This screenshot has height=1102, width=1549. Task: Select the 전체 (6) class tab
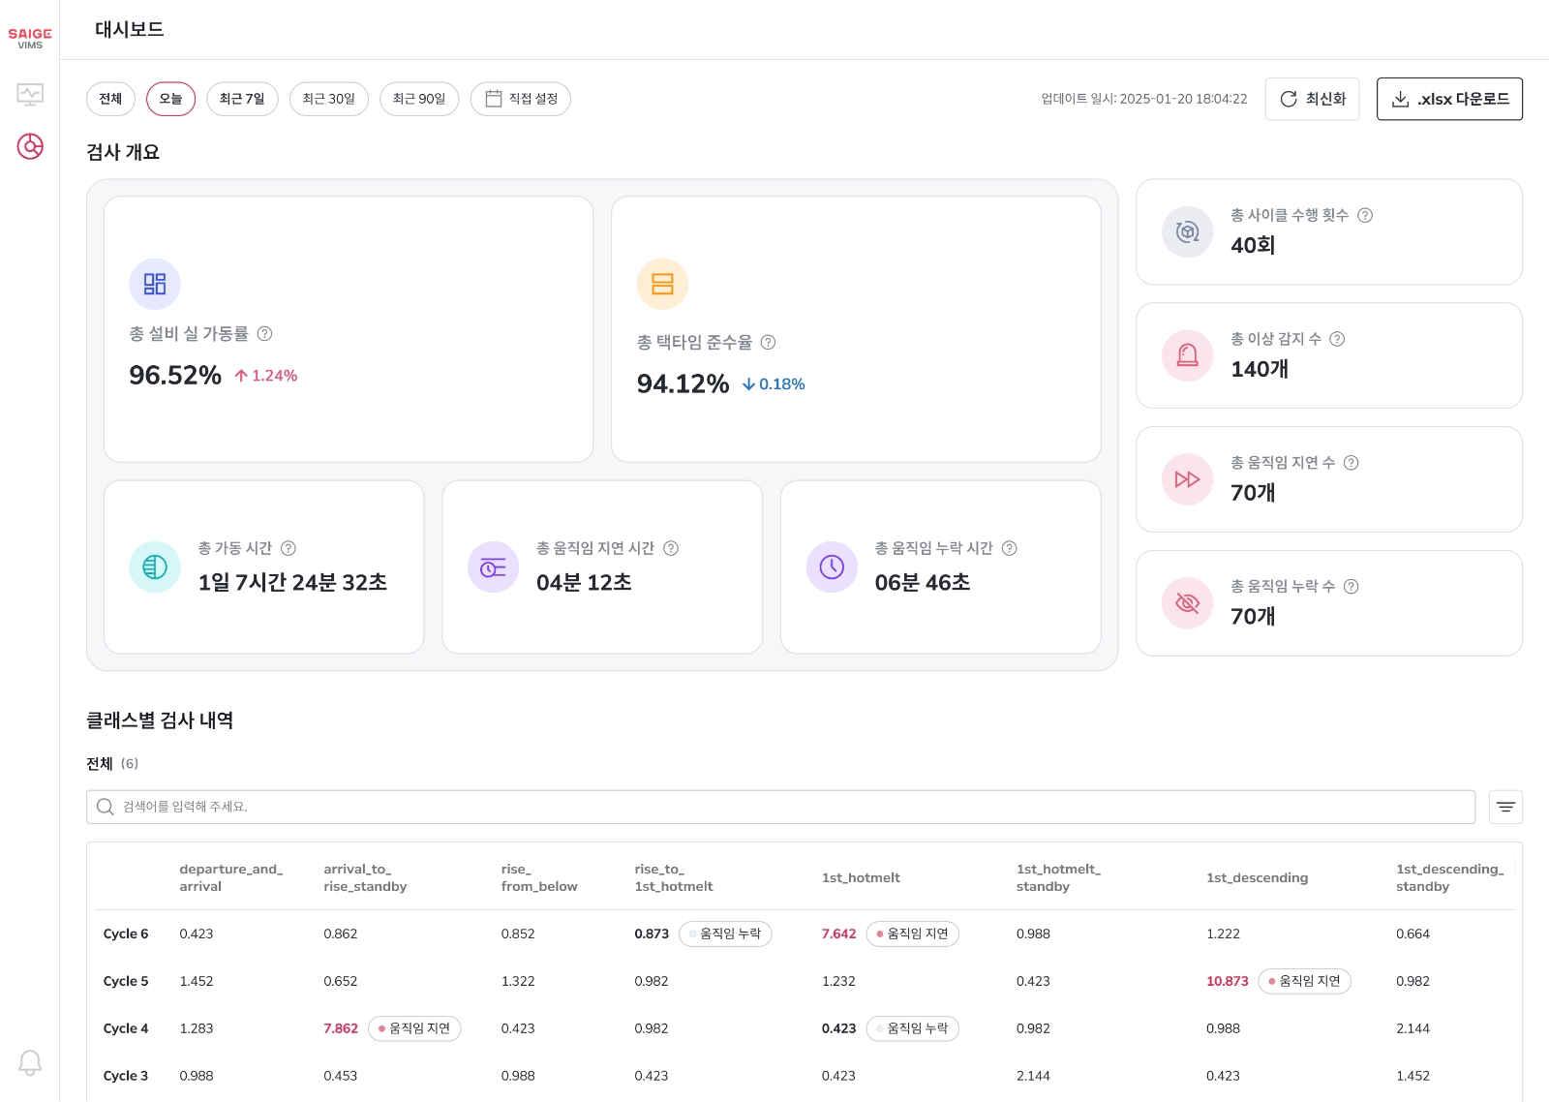click(x=112, y=764)
